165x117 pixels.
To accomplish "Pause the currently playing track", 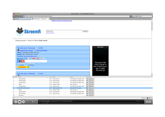I will tap(20, 102).
